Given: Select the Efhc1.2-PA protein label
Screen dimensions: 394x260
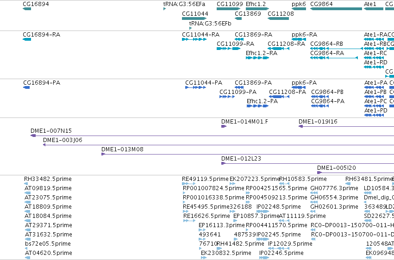Looking at the screenshot, I should [262, 101].
